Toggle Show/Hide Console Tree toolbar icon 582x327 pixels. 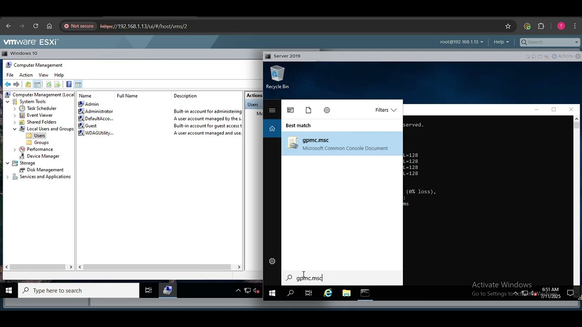pos(37,84)
